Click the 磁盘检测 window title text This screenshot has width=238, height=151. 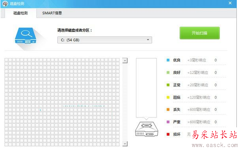click(17, 4)
